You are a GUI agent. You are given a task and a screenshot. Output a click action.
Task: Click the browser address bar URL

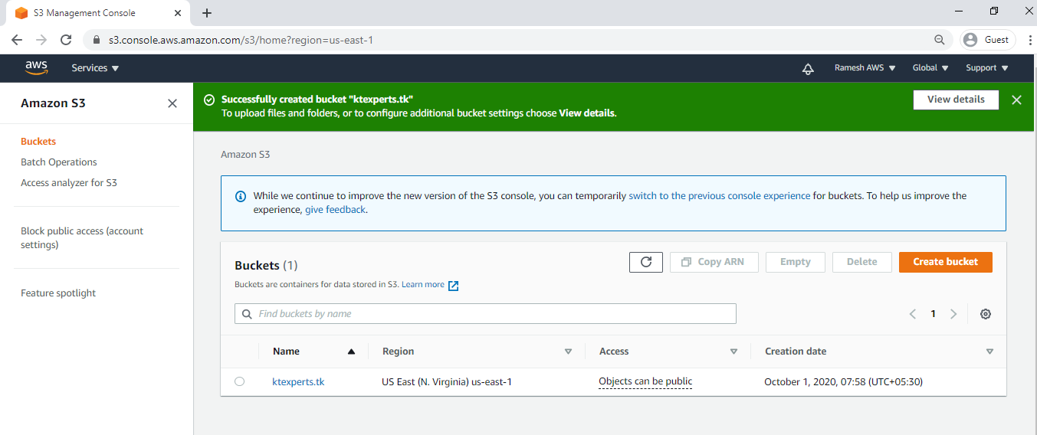tap(241, 40)
